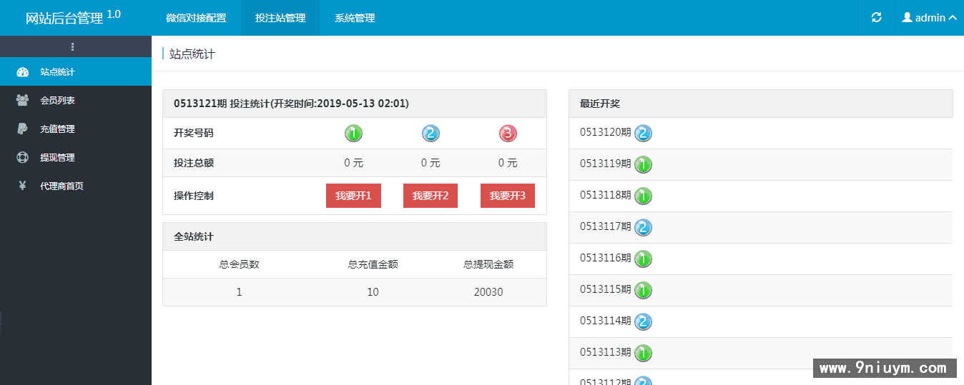
Task: Click green number 1 ball in 开奖号码 row
Action: (x=353, y=133)
